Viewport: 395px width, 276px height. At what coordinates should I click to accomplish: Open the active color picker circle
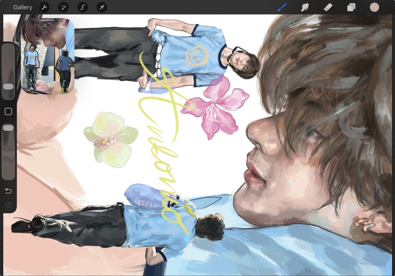[374, 7]
